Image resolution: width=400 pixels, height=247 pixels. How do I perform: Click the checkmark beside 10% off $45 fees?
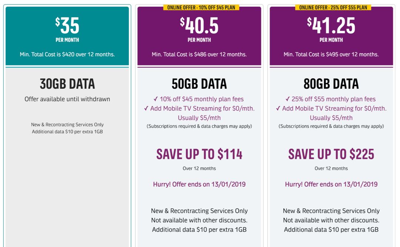156,99
